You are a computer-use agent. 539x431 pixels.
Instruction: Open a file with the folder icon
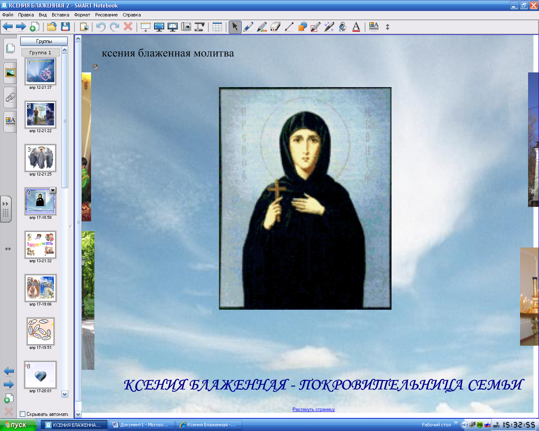[x=52, y=27]
